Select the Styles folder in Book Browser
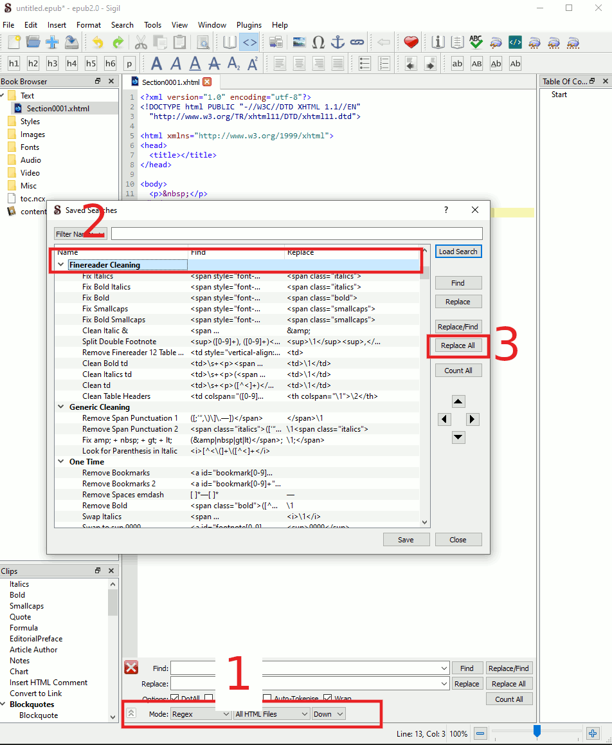 (30, 122)
